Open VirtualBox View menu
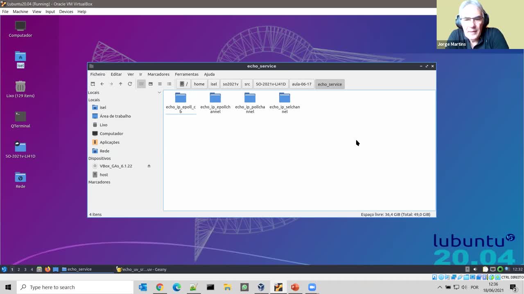The height and width of the screenshot is (294, 524). coord(37,11)
